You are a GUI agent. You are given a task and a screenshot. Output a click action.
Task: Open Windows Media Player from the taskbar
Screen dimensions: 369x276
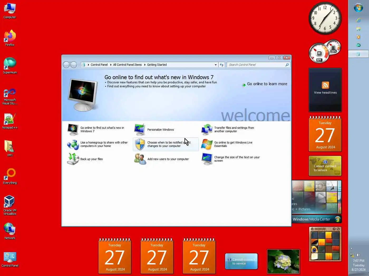[358, 37]
